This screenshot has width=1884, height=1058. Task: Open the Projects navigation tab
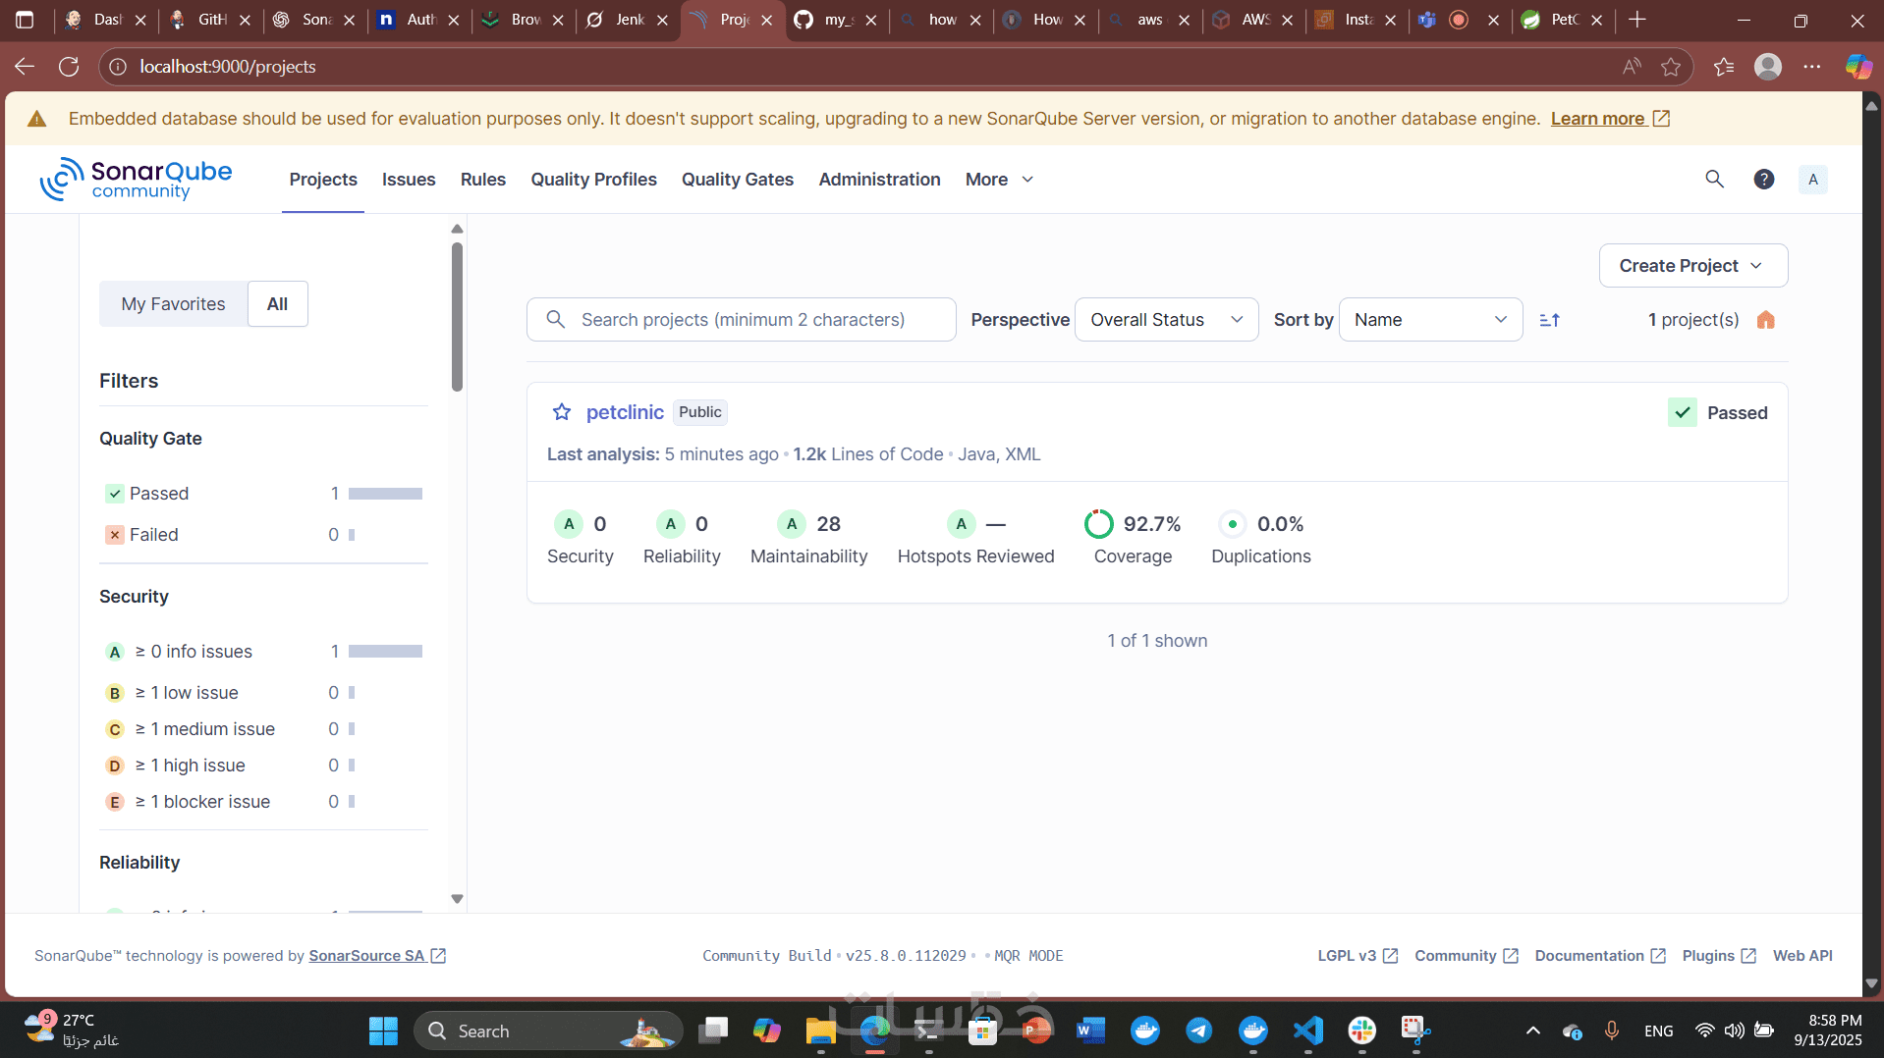coord(323,180)
